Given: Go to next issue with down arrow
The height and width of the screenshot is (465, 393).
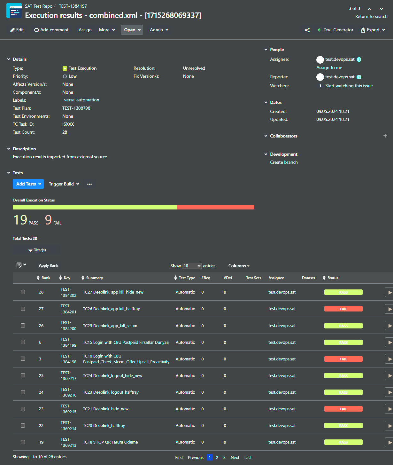Looking at the screenshot, I should [x=381, y=9].
